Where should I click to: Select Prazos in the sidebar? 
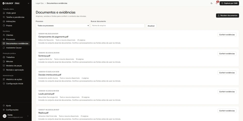(16, 25)
